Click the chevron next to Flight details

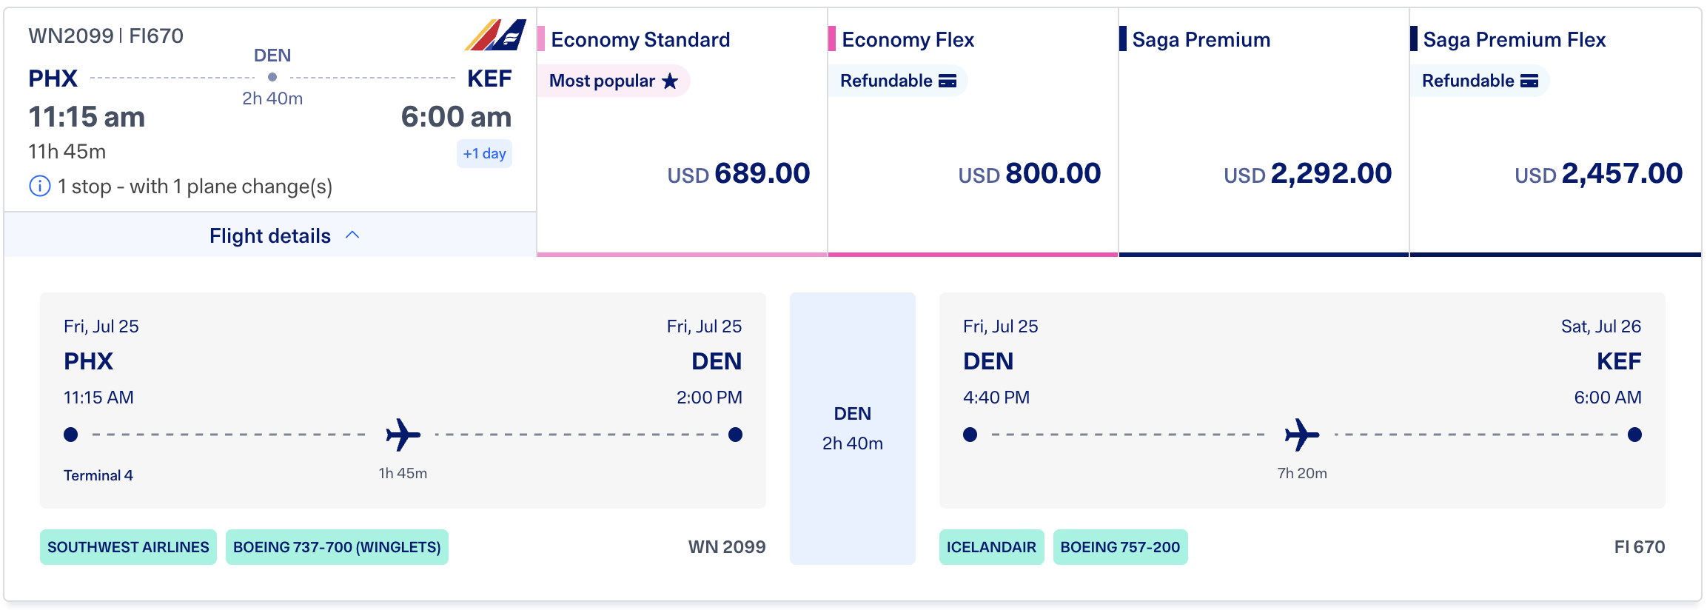click(x=353, y=235)
